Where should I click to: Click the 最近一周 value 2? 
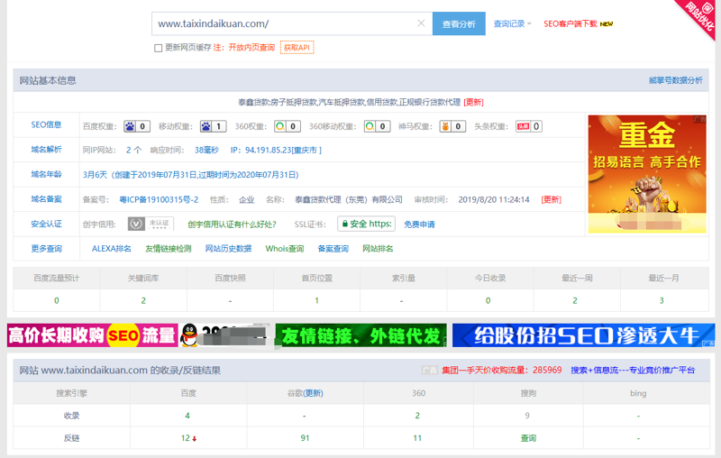[575, 301]
